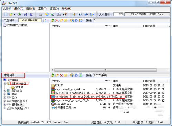Viewport: 172px width, 126px height.
Task: Click the Convert format icon
Action: click(46, 14)
